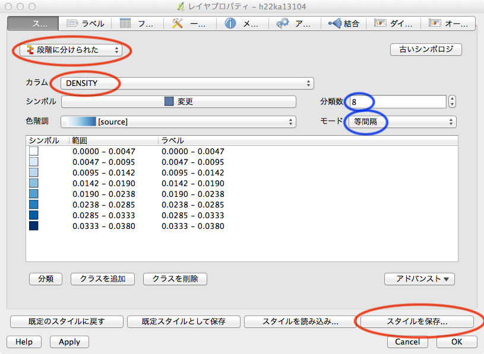Click the wrench tools icon tab

178,24
